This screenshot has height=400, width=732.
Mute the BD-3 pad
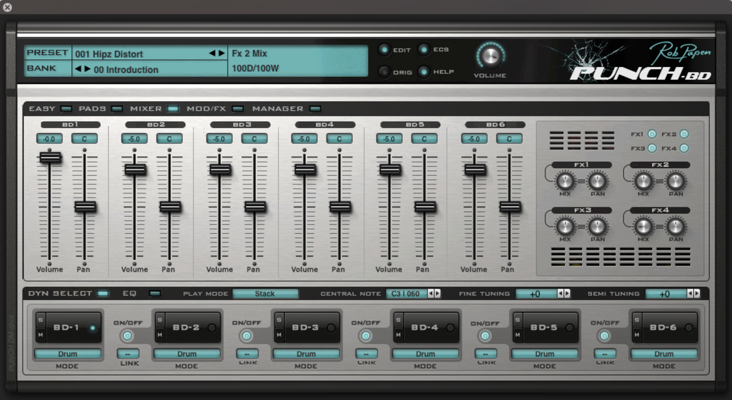click(279, 335)
